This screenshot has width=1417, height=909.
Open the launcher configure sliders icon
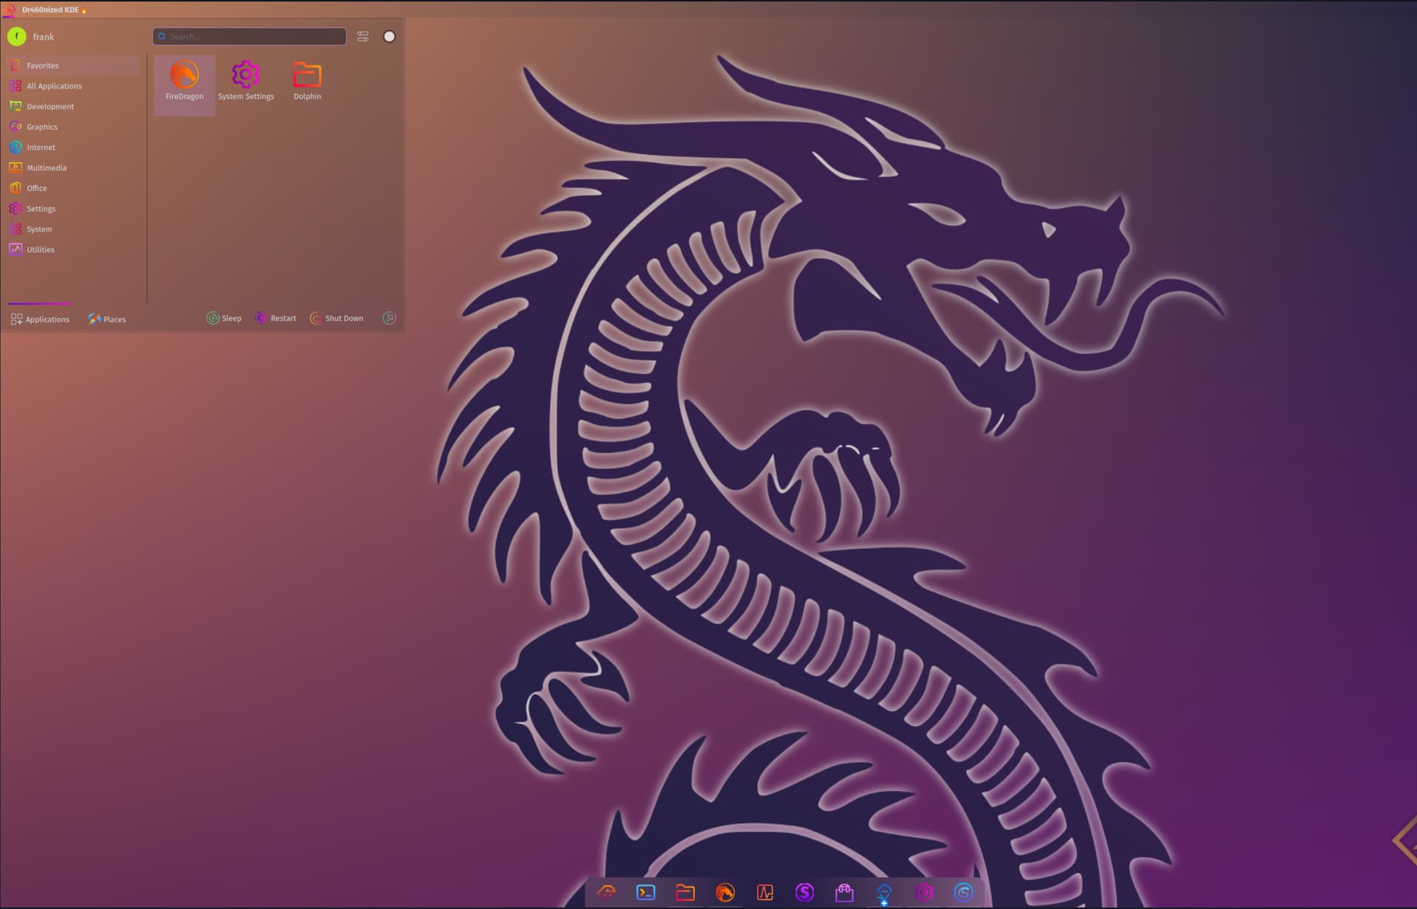362,36
